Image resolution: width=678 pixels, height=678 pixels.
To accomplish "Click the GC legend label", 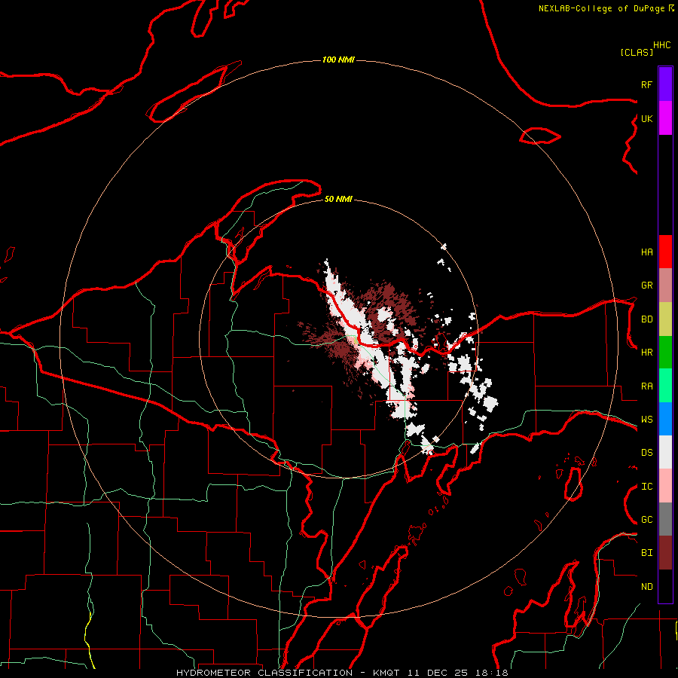I will [646, 520].
